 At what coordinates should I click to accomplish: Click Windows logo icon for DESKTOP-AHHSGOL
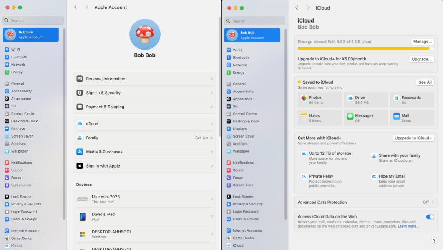[83, 234]
